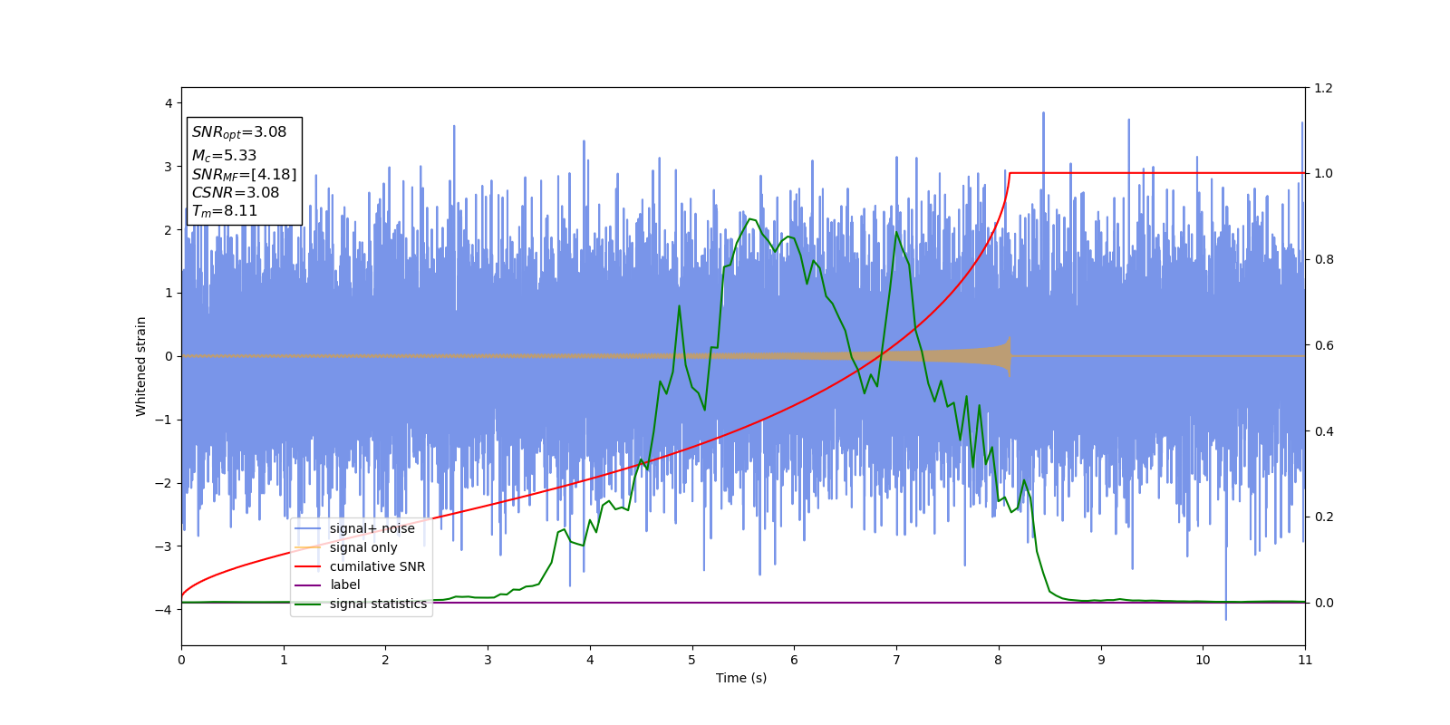1450x725 pixels.
Task: Click the Mc=5.33 annotation text
Action: pos(224,156)
